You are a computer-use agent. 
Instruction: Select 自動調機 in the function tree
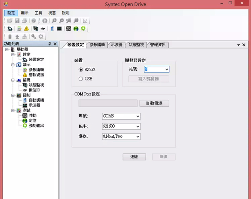click(x=36, y=100)
